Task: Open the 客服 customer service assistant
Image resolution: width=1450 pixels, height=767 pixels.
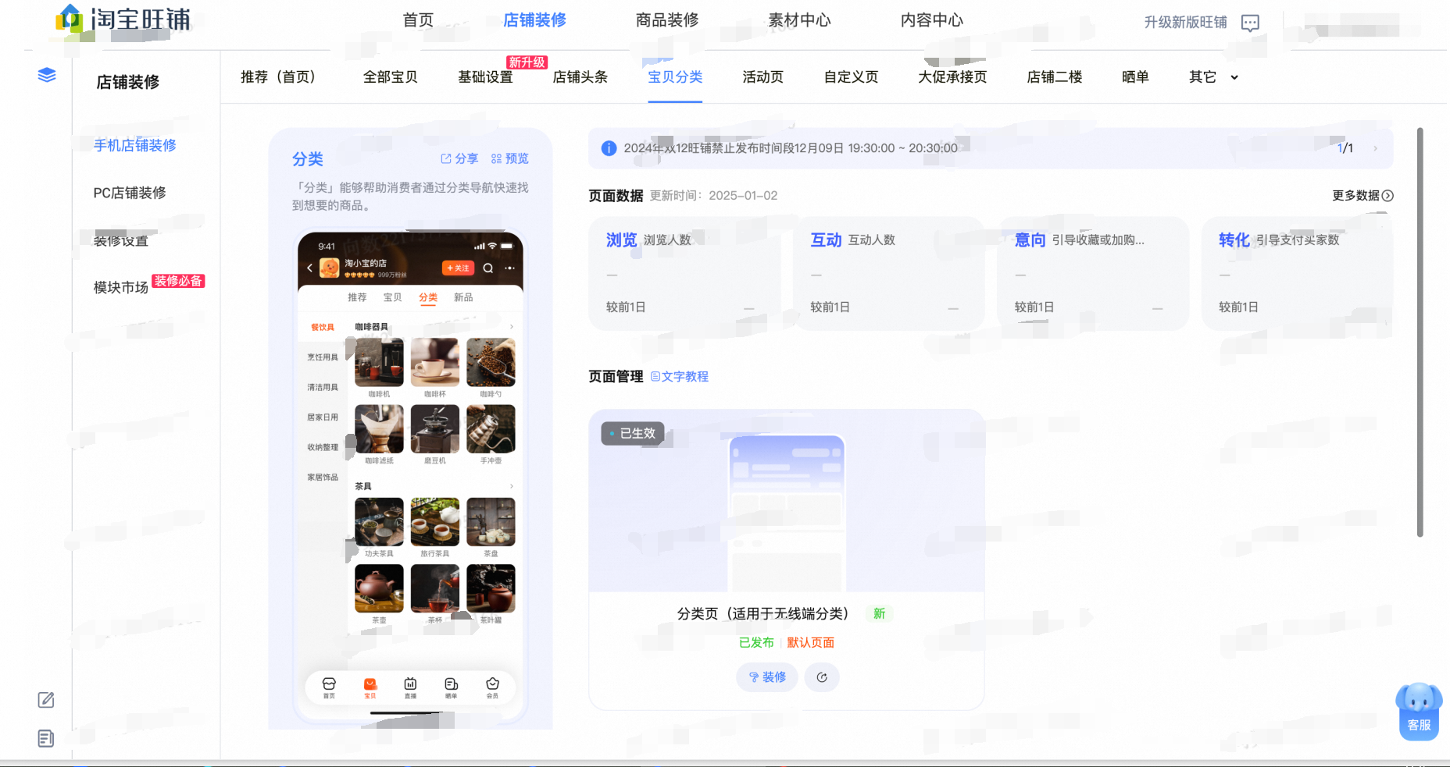Action: [x=1419, y=712]
